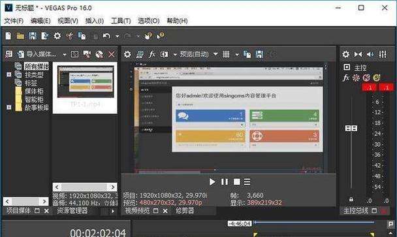
Task: Switch to 资源管理器 tab
Action: point(72,211)
